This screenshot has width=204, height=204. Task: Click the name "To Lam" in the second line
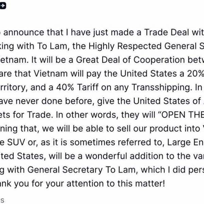(52, 46)
